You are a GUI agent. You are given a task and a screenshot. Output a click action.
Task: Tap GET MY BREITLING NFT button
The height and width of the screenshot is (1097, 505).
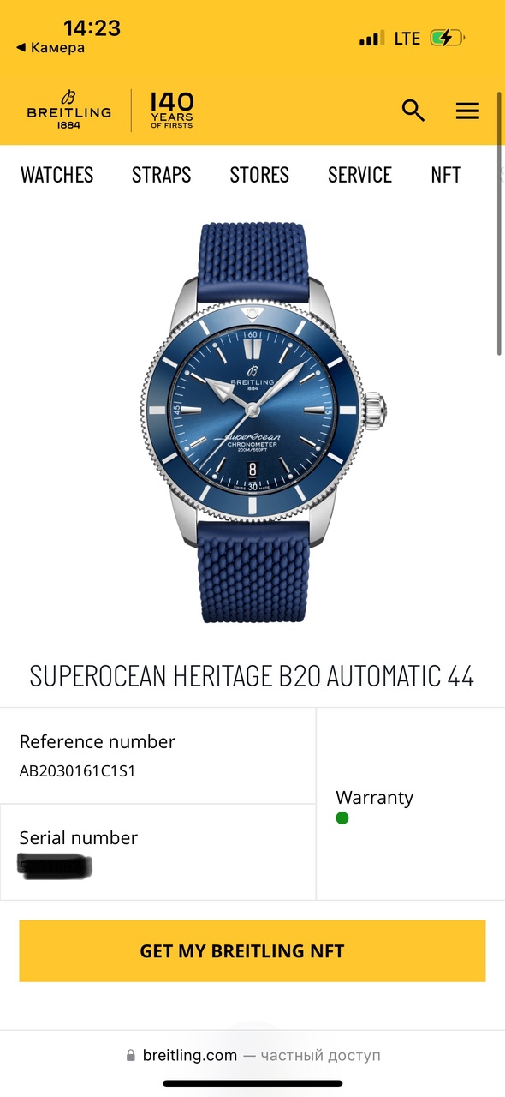pos(253,951)
